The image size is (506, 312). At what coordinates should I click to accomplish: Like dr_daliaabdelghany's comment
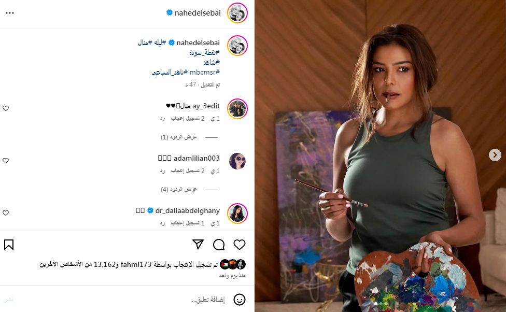pos(6,213)
